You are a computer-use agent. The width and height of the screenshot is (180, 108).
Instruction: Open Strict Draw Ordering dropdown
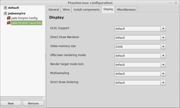point(163,83)
